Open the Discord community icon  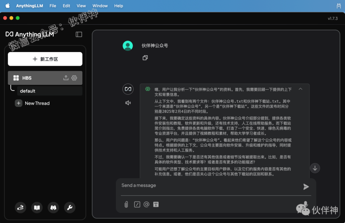tap(53, 208)
